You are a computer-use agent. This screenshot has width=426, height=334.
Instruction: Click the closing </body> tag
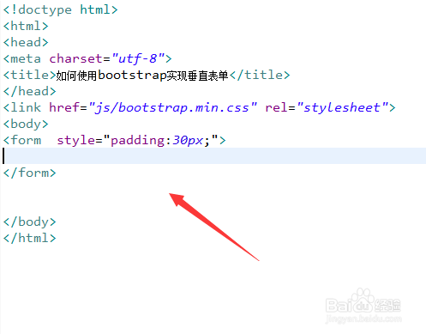(29, 222)
